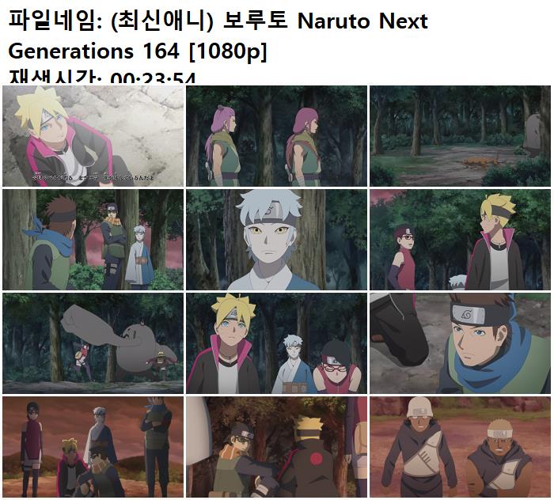The height and width of the screenshot is (500, 554).
Task: Select thumbnail of Boruto, Mitsuki and Sarada
Action: [x=277, y=343]
